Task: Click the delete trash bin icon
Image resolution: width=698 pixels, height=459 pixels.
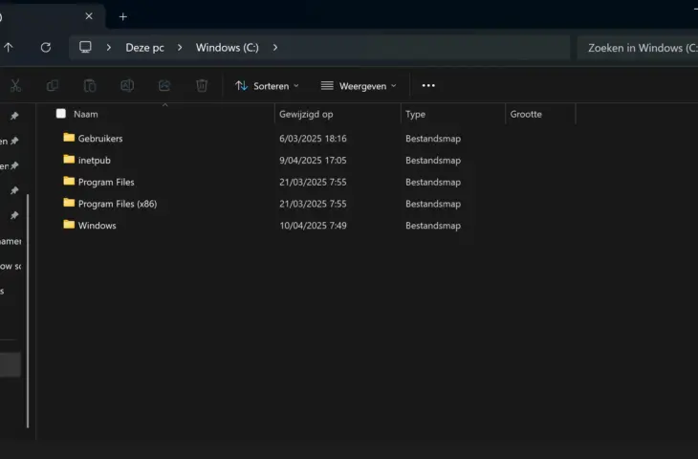Action: pyautogui.click(x=202, y=85)
